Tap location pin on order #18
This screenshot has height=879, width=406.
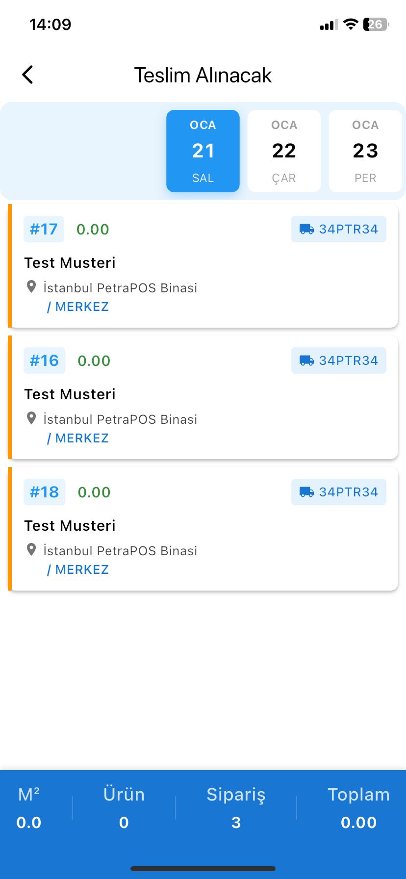coord(31,550)
